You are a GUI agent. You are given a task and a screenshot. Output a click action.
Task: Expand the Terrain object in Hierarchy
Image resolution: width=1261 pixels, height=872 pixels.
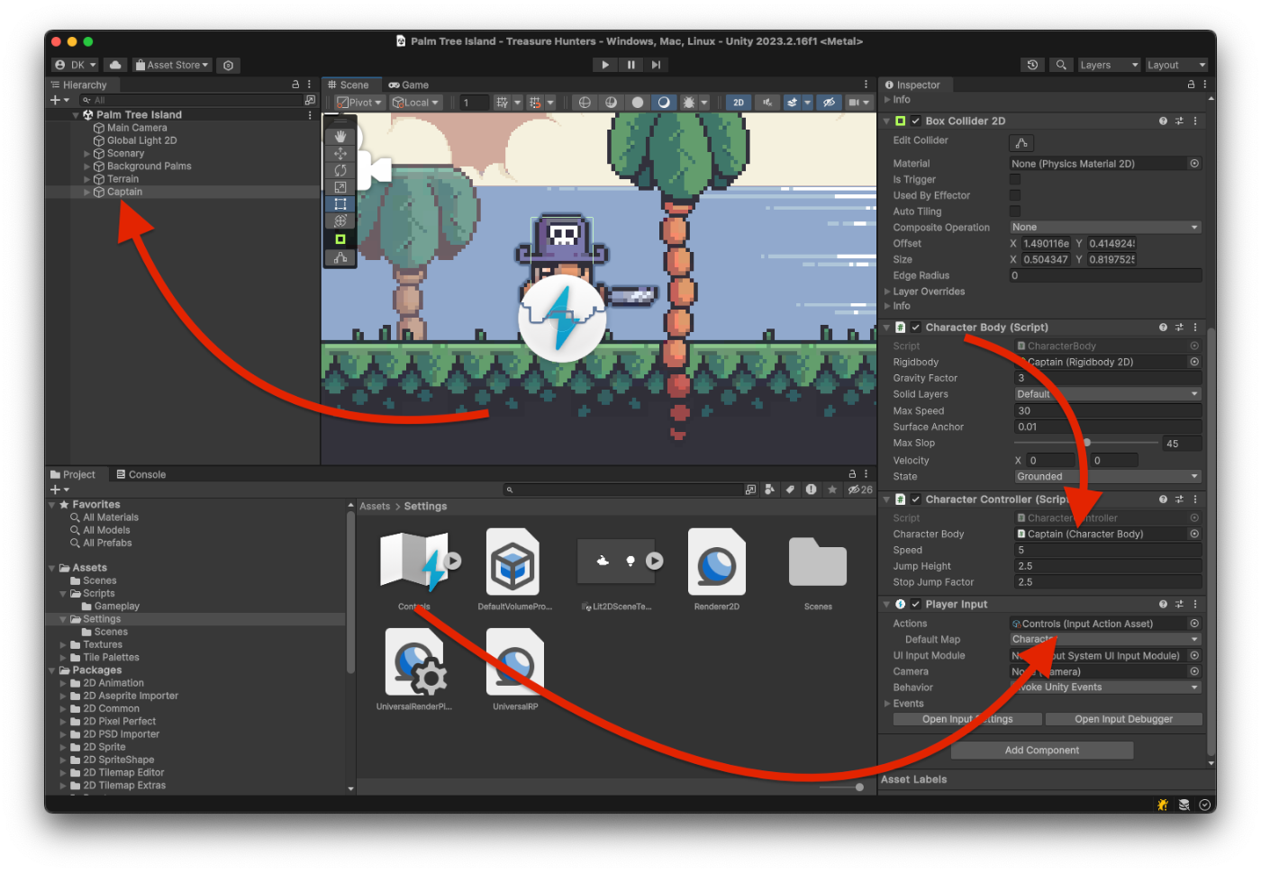pyautogui.click(x=87, y=179)
